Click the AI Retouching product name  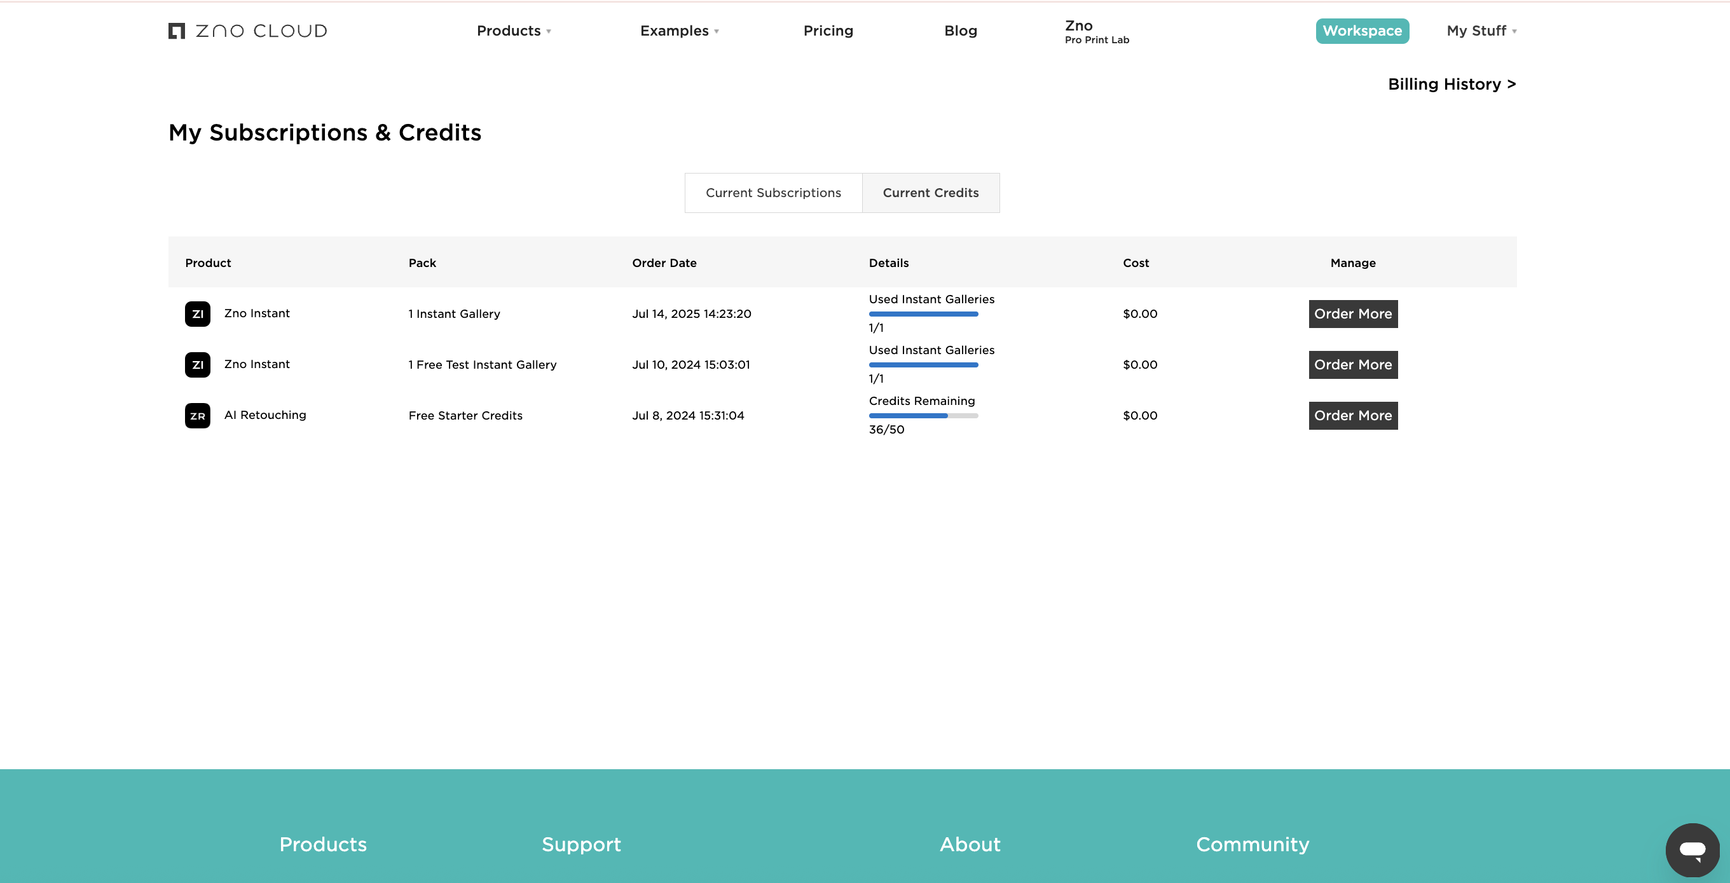pyautogui.click(x=264, y=415)
